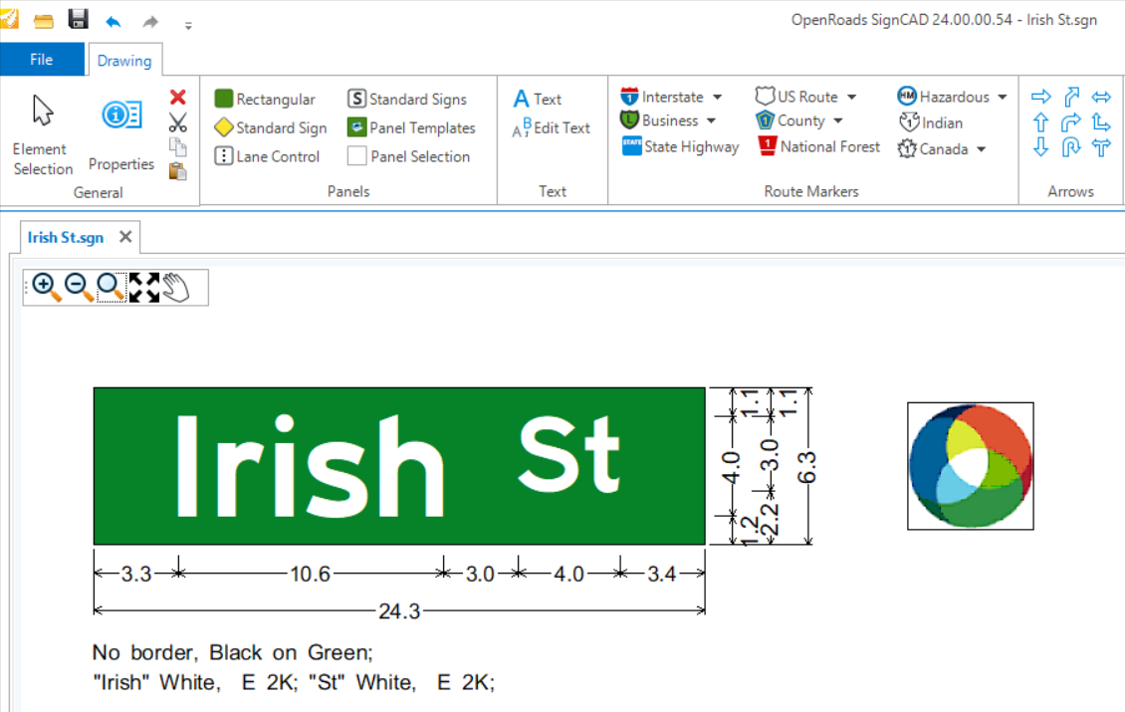Zoom in with the plus magnifier
1125x712 pixels.
click(47, 287)
